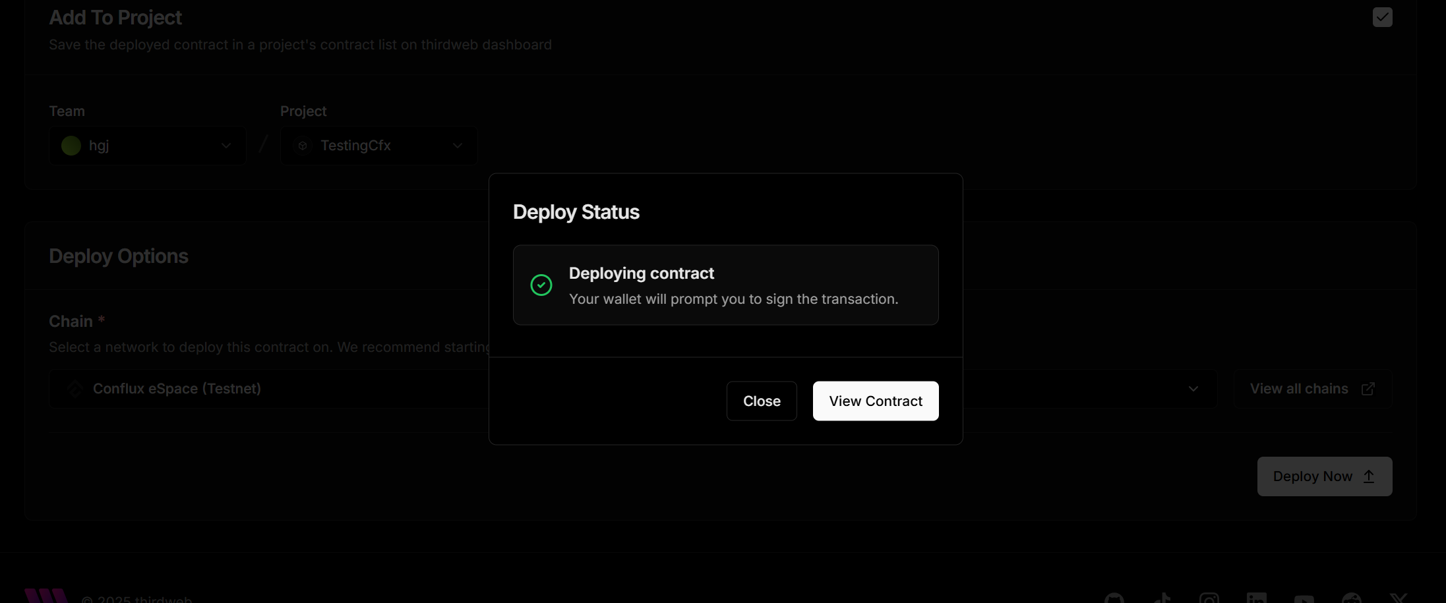Click the 'Add To Project' heading
The height and width of the screenshot is (603, 1446).
pyautogui.click(x=115, y=17)
